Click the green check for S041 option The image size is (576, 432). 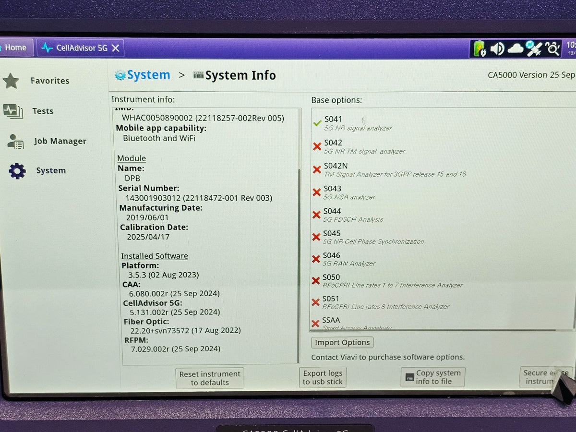click(317, 123)
